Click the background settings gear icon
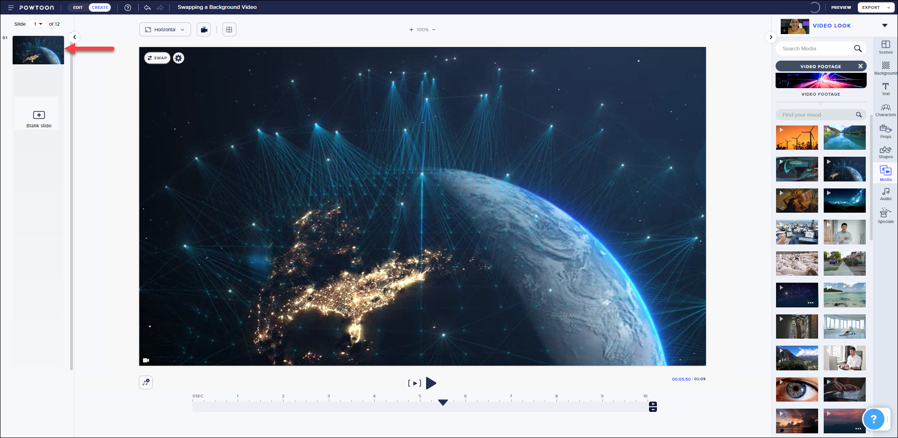Image resolution: width=898 pixels, height=438 pixels. tap(178, 58)
